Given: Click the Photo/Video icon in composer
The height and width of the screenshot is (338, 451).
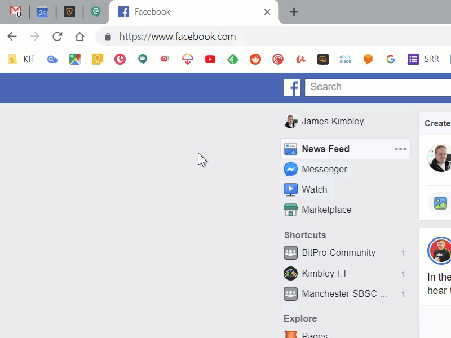Looking at the screenshot, I should click(x=440, y=203).
